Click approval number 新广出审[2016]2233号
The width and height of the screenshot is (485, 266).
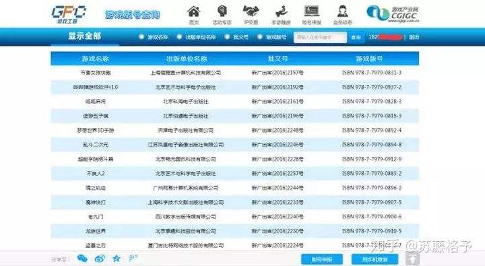(x=278, y=202)
